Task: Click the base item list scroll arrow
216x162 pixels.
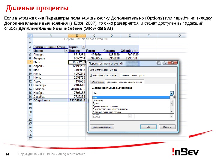Action: pyautogui.click(x=172, y=116)
